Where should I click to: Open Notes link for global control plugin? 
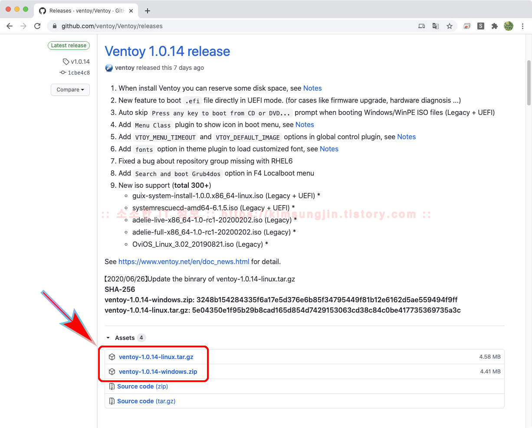click(x=406, y=137)
